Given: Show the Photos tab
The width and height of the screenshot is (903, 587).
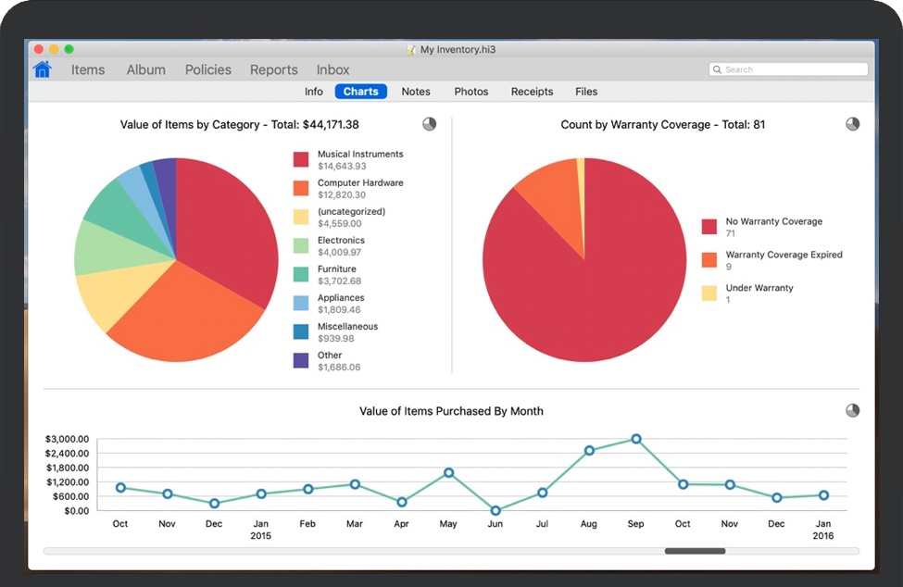Looking at the screenshot, I should 470,92.
